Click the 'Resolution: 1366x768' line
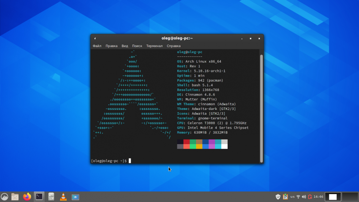Screen dimensions: 359x202 (x=198, y=90)
